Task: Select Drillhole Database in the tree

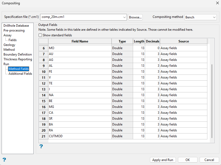Action: [x=16, y=26]
